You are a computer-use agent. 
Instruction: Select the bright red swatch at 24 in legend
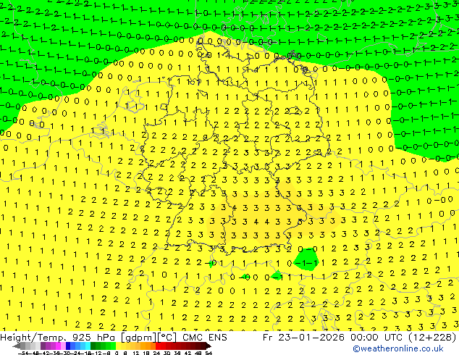(158, 346)
